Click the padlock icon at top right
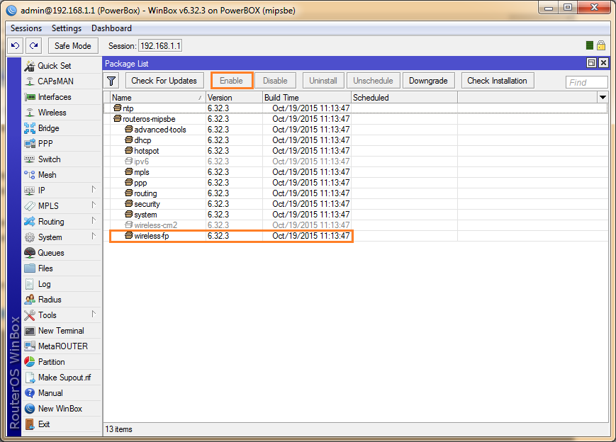Screen dimensions: 616x442 (601, 45)
